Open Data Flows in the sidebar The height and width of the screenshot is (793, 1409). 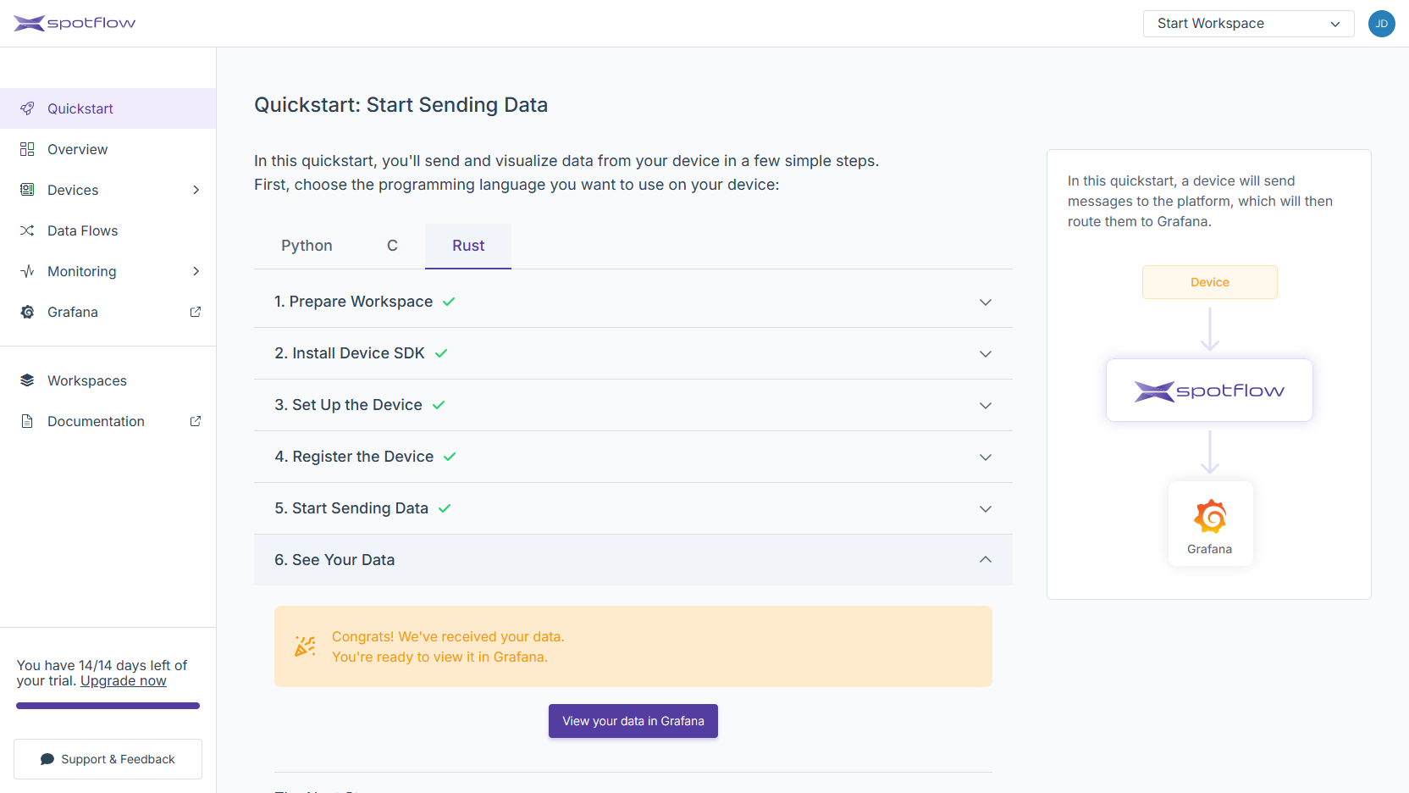tap(108, 230)
